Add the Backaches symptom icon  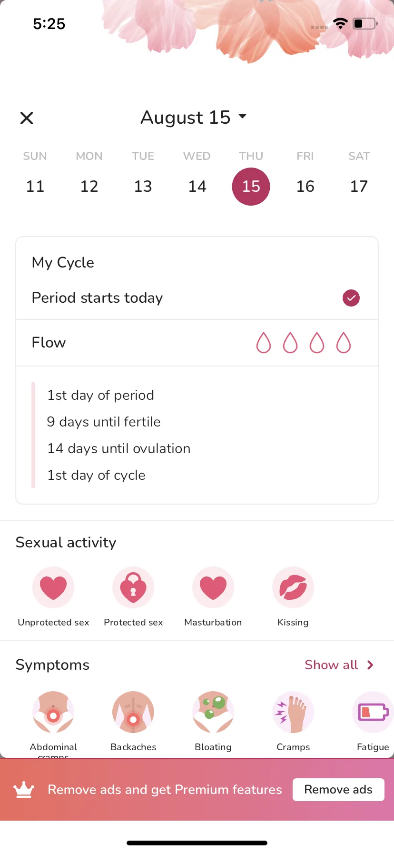[x=133, y=712]
